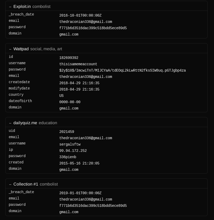This screenshot has width=214, height=220.
Task: Click the Wattpad header title
Action: (21, 49)
